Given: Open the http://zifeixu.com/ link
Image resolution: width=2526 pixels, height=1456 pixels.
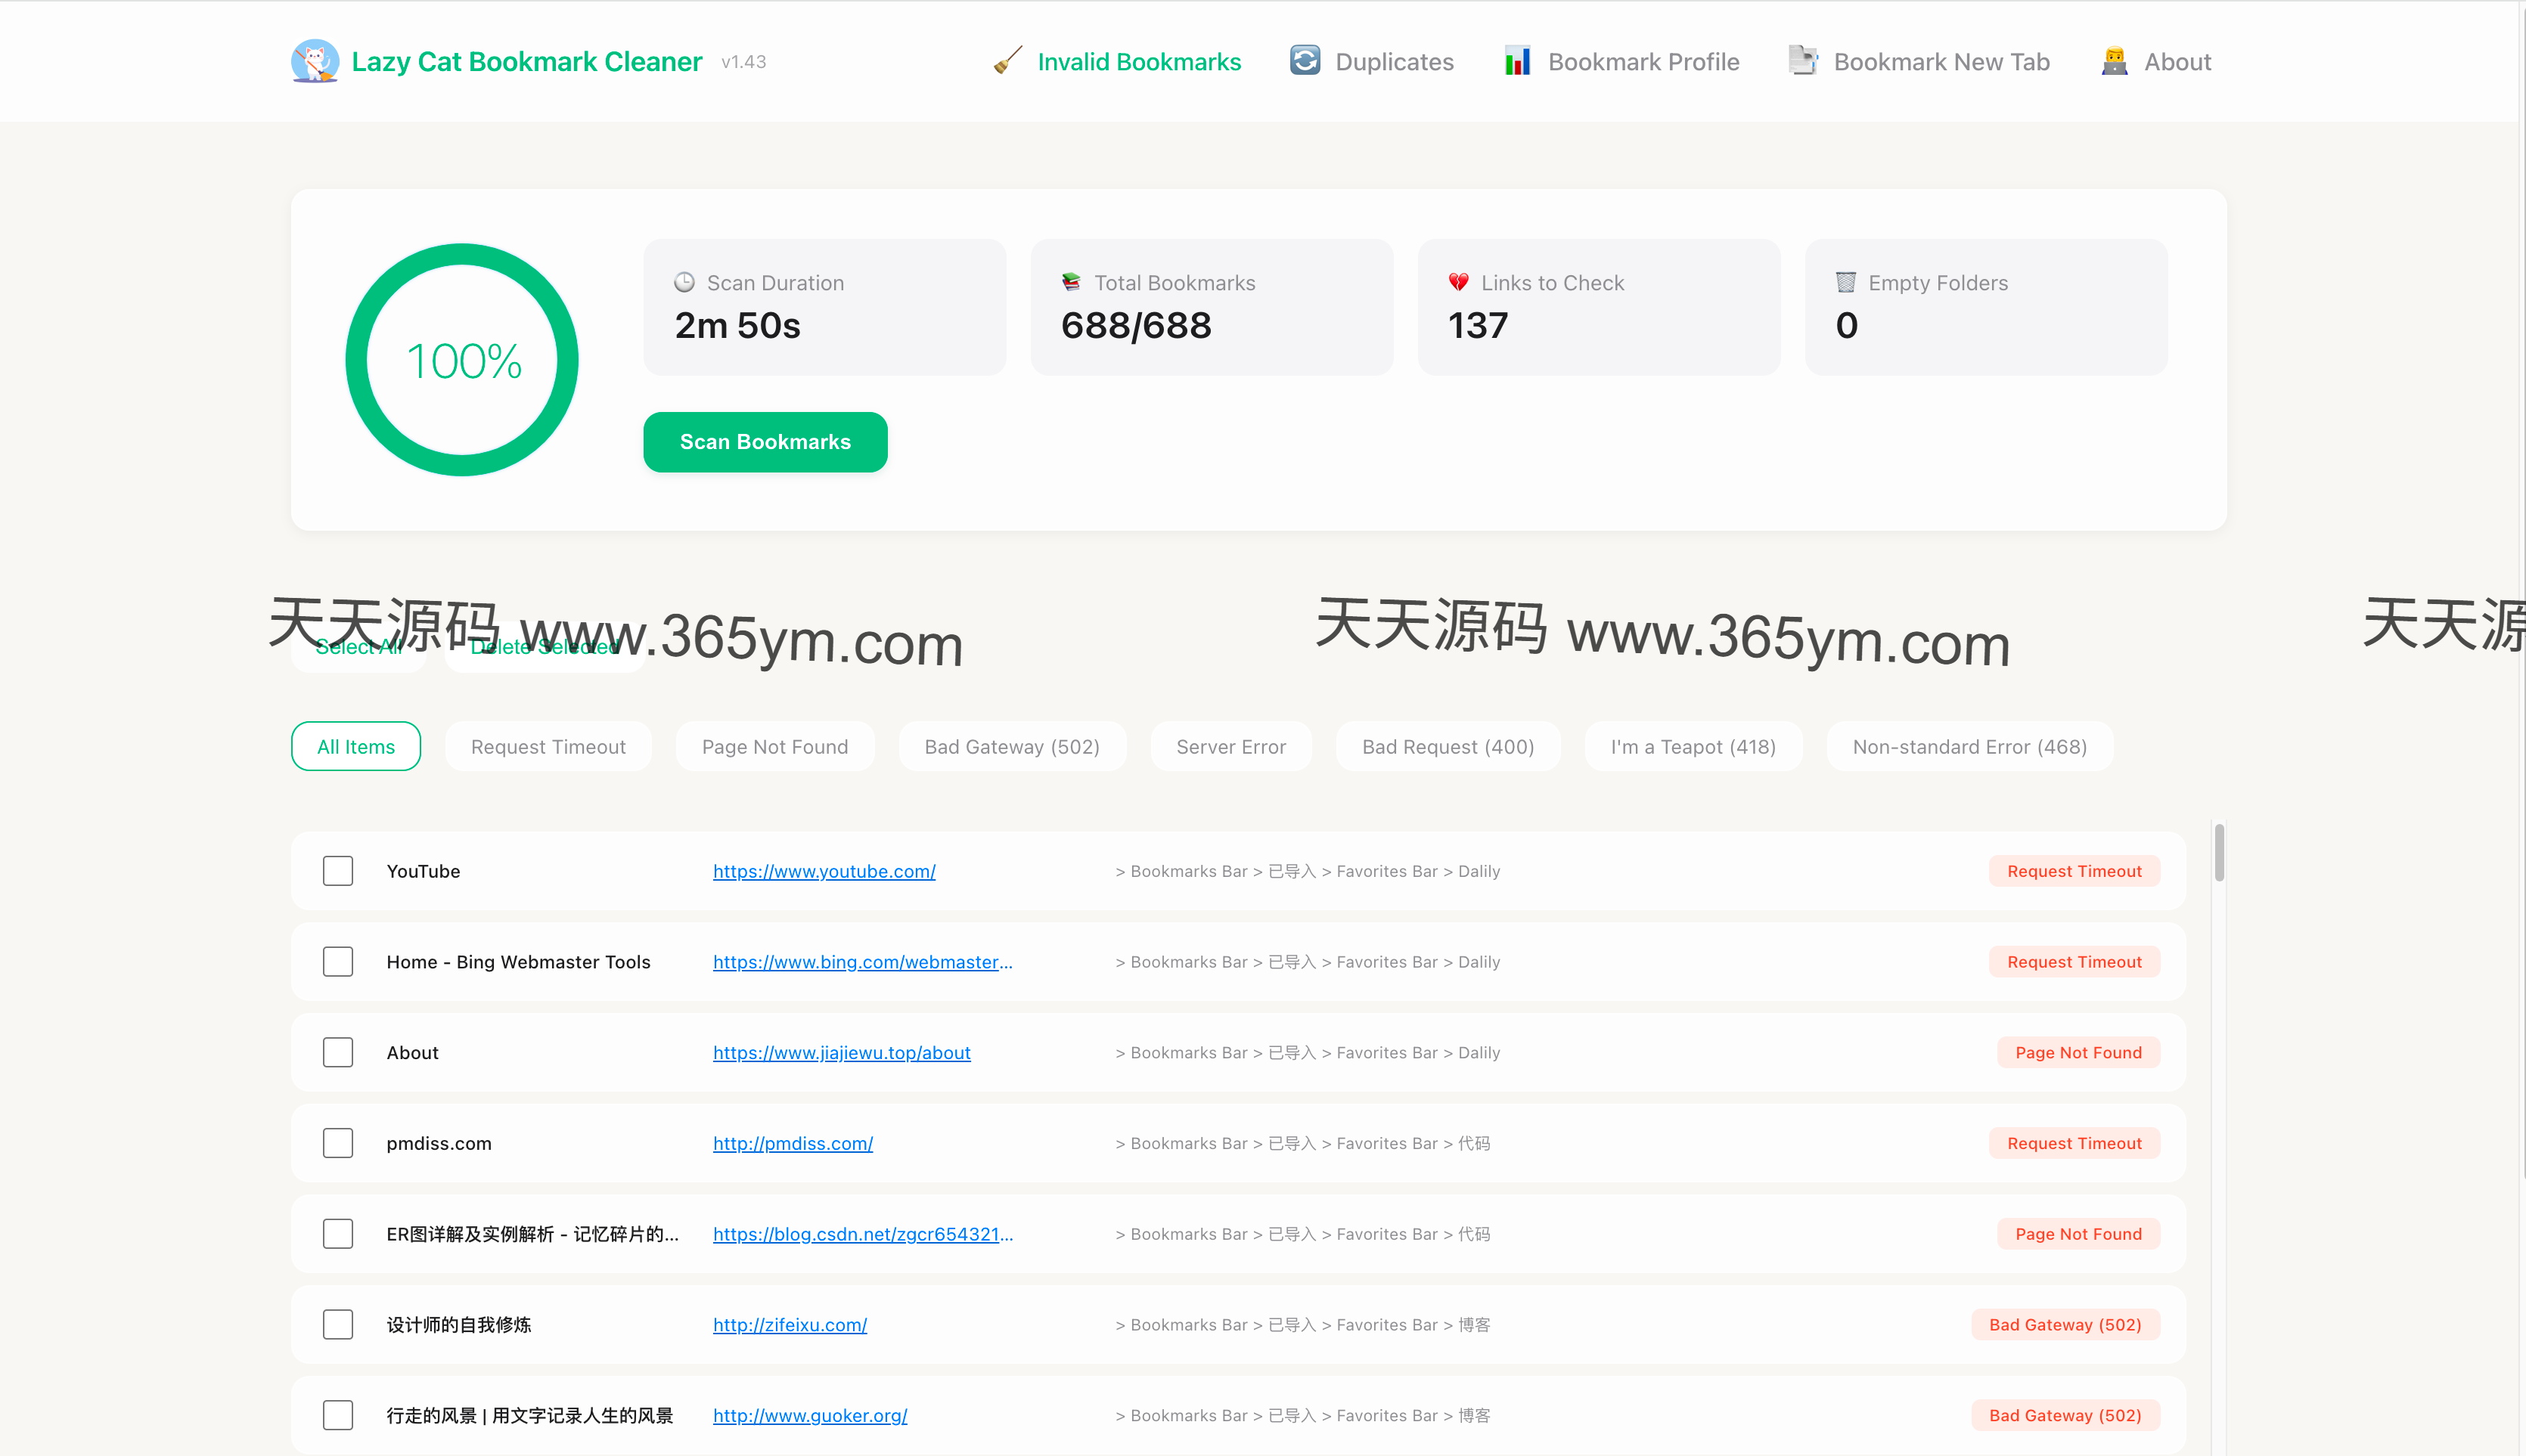Looking at the screenshot, I should coord(790,1324).
